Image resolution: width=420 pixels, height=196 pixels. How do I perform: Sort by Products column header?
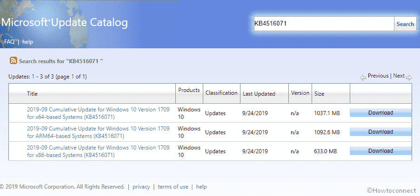(189, 90)
